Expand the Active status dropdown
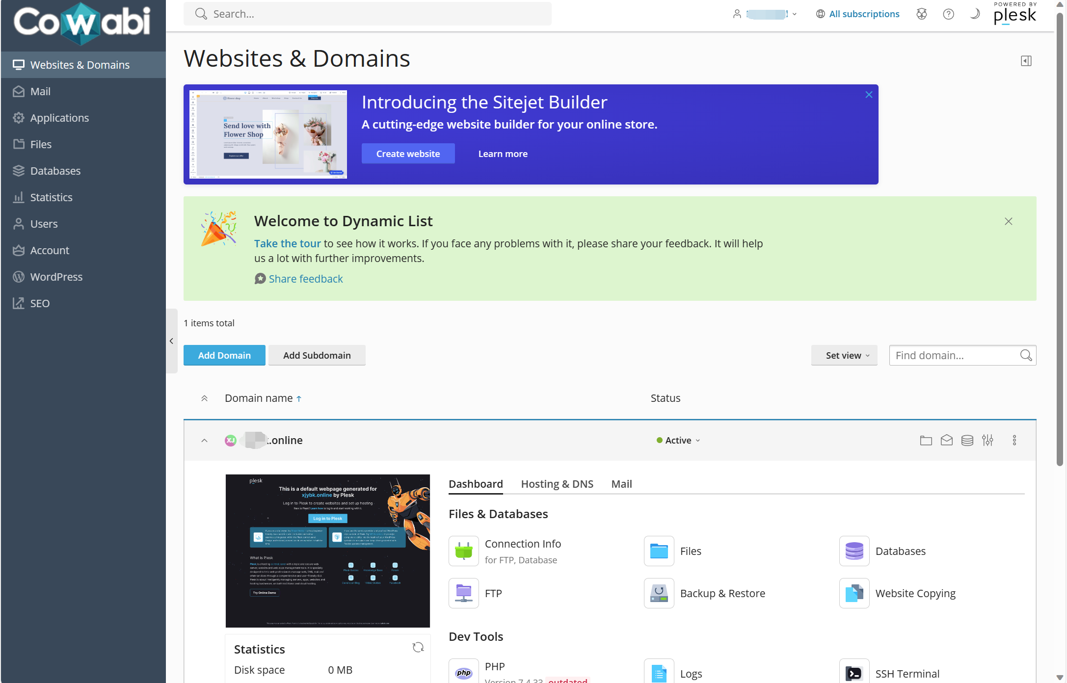1067x683 pixels. (x=679, y=440)
